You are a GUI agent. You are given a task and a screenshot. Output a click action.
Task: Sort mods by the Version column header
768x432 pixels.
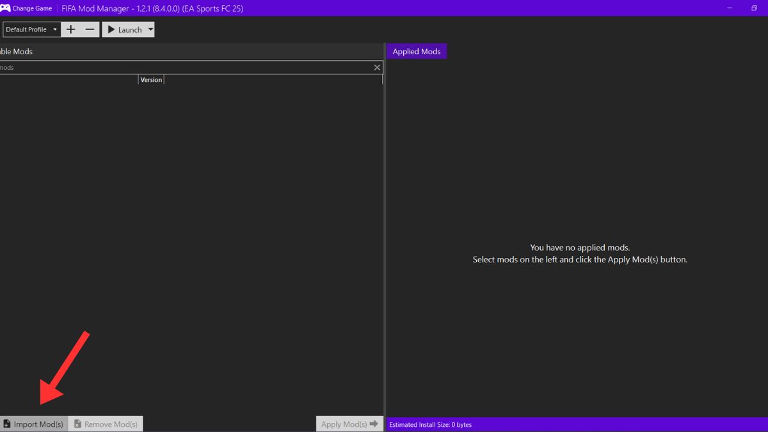(x=151, y=79)
